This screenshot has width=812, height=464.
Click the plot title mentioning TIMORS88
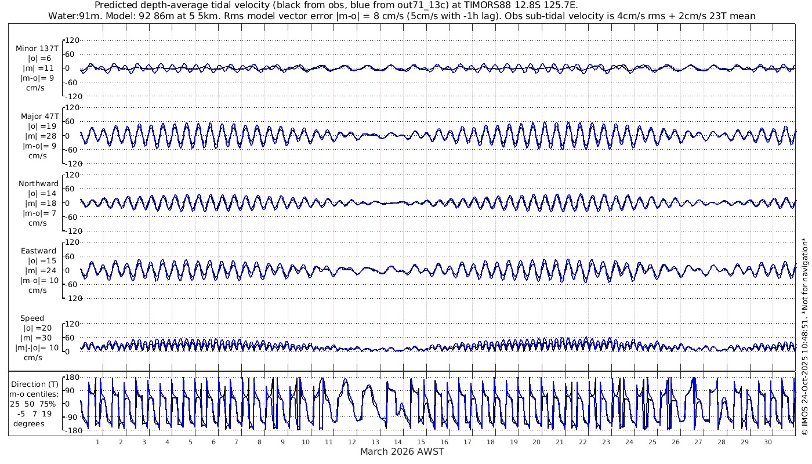(x=335, y=5)
